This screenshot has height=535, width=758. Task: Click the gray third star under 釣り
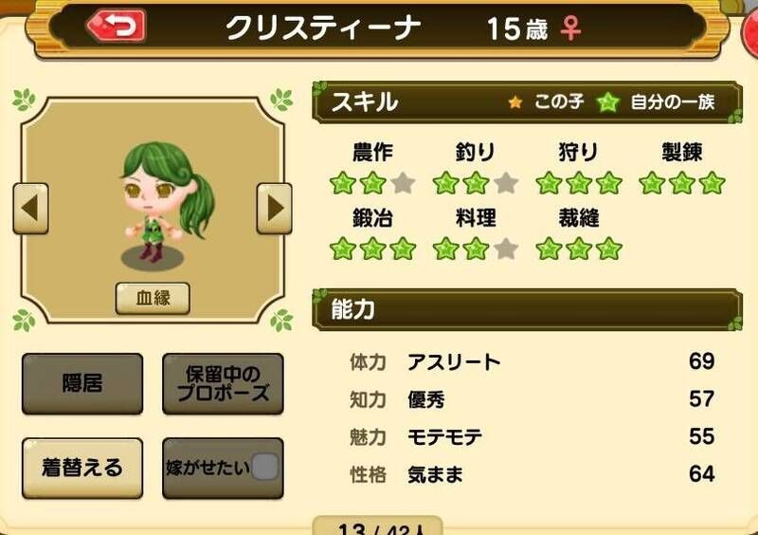click(506, 183)
